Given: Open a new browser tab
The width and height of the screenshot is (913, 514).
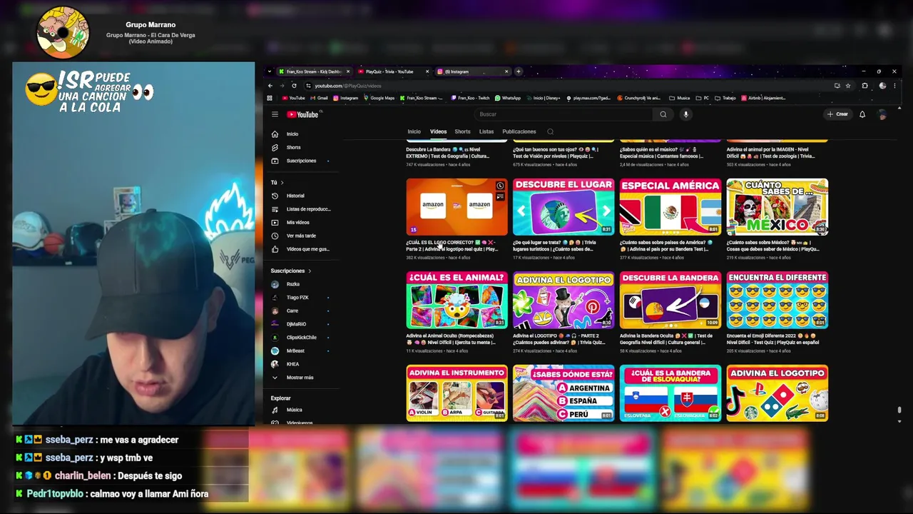Looking at the screenshot, I should click(x=519, y=71).
